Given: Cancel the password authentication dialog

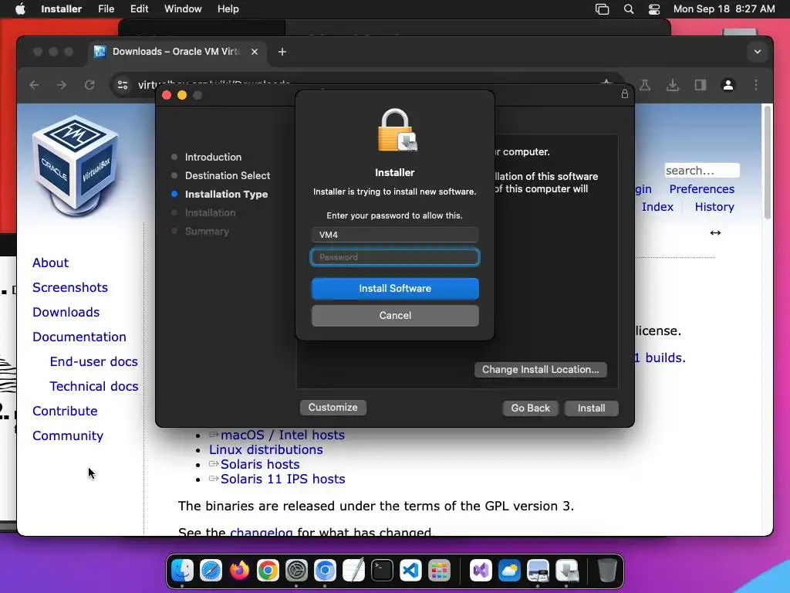Looking at the screenshot, I should tap(395, 316).
